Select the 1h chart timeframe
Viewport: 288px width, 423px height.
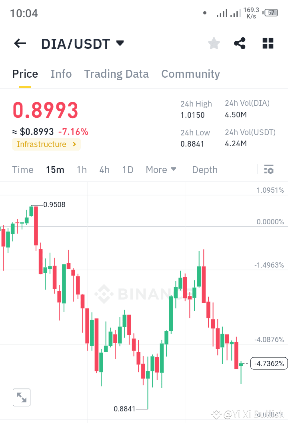pos(82,170)
